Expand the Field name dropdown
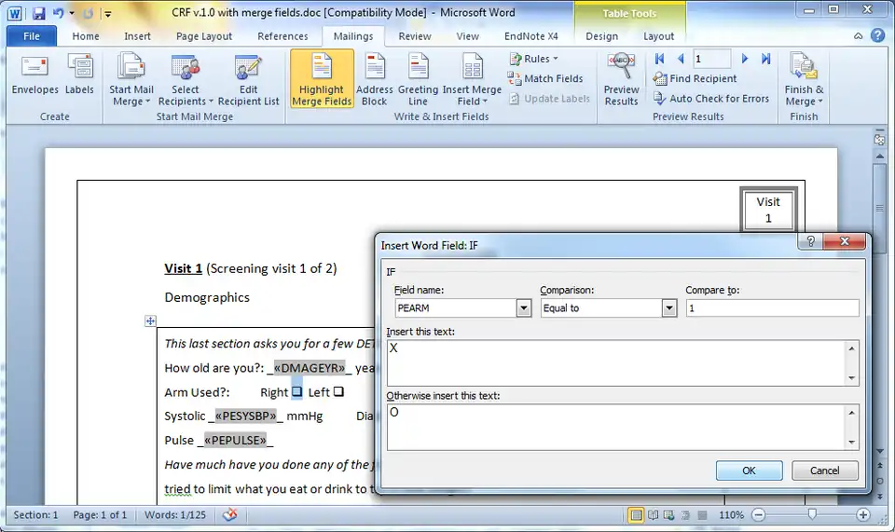Viewport: 895px width, 532px height. point(524,308)
